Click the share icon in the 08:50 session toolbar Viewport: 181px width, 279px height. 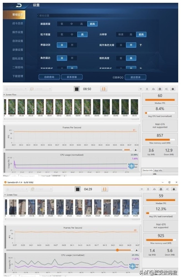(x=166, y=89)
